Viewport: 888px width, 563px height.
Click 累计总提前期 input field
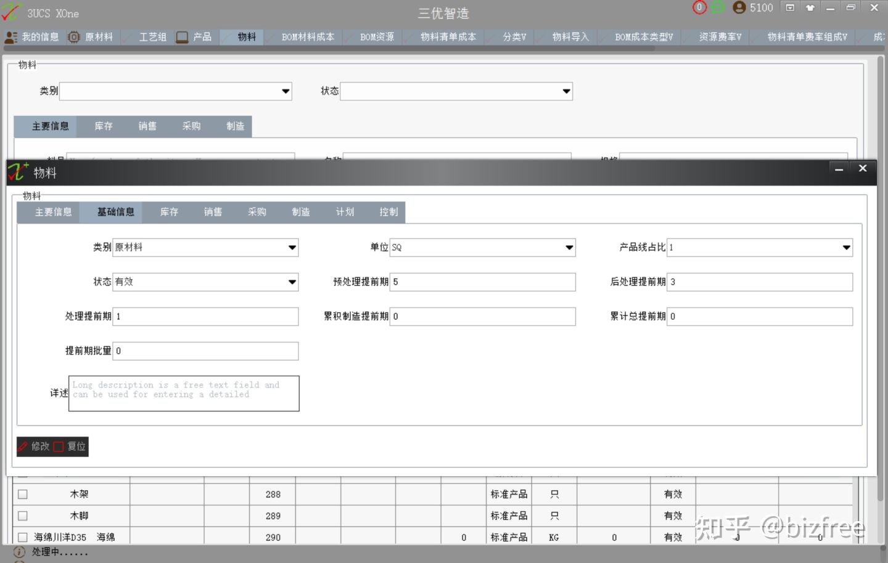click(x=760, y=317)
